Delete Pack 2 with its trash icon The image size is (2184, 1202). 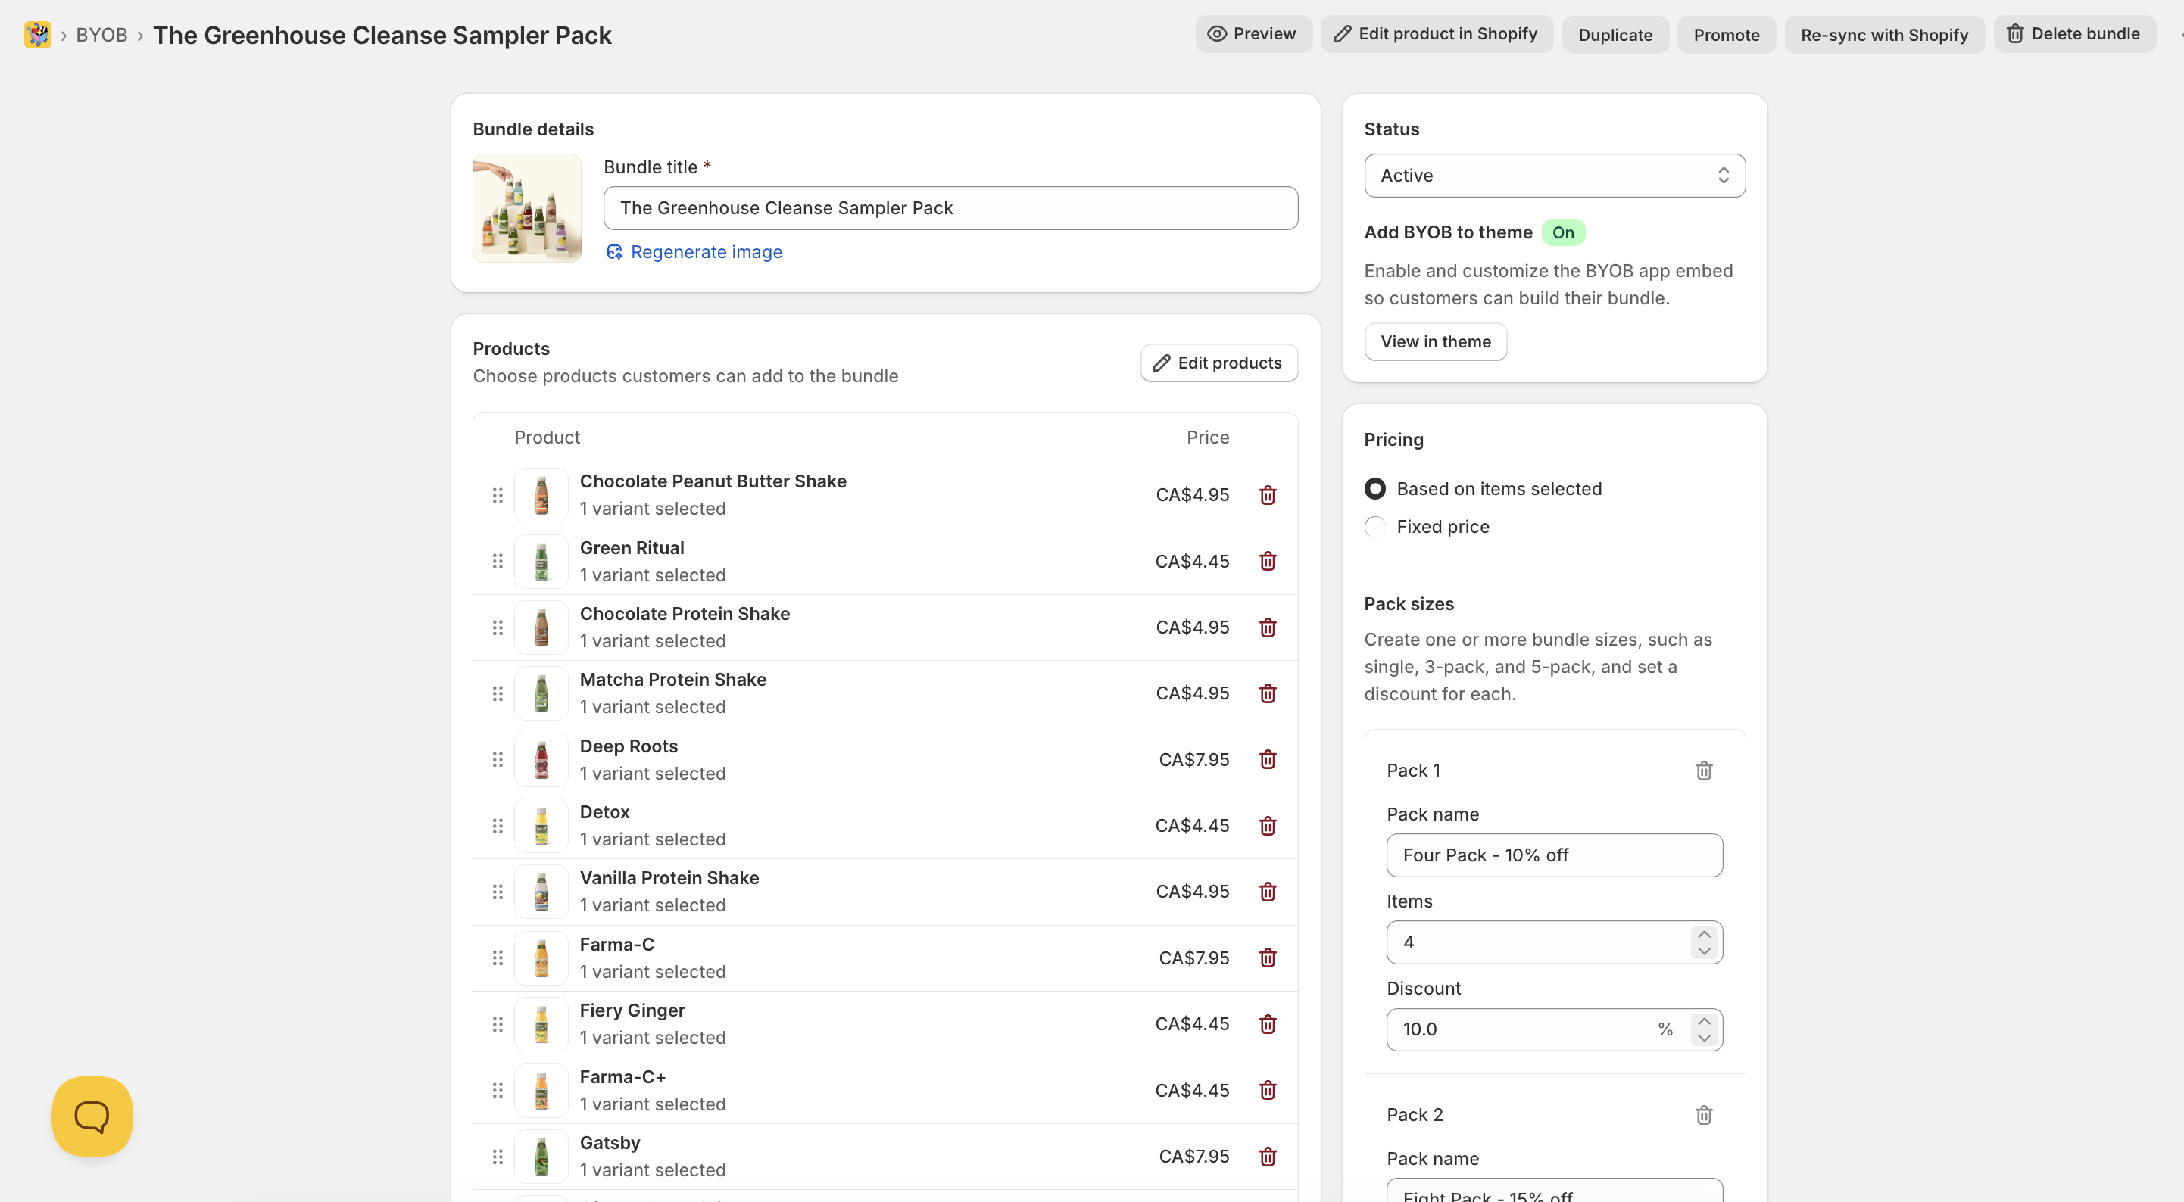(1703, 1115)
